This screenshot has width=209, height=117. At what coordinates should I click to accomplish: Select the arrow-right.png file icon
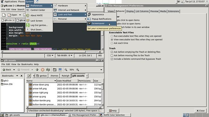(x=30, y=93)
